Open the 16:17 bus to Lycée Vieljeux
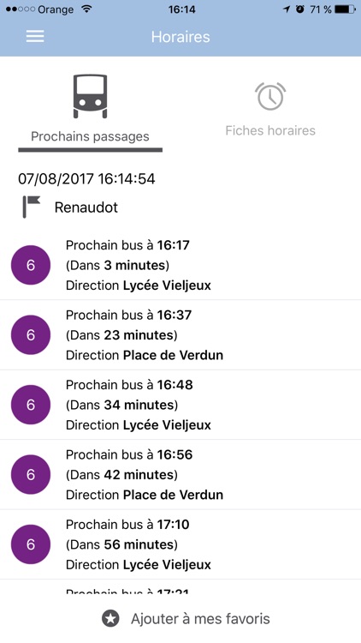The image size is (361, 643). click(180, 265)
